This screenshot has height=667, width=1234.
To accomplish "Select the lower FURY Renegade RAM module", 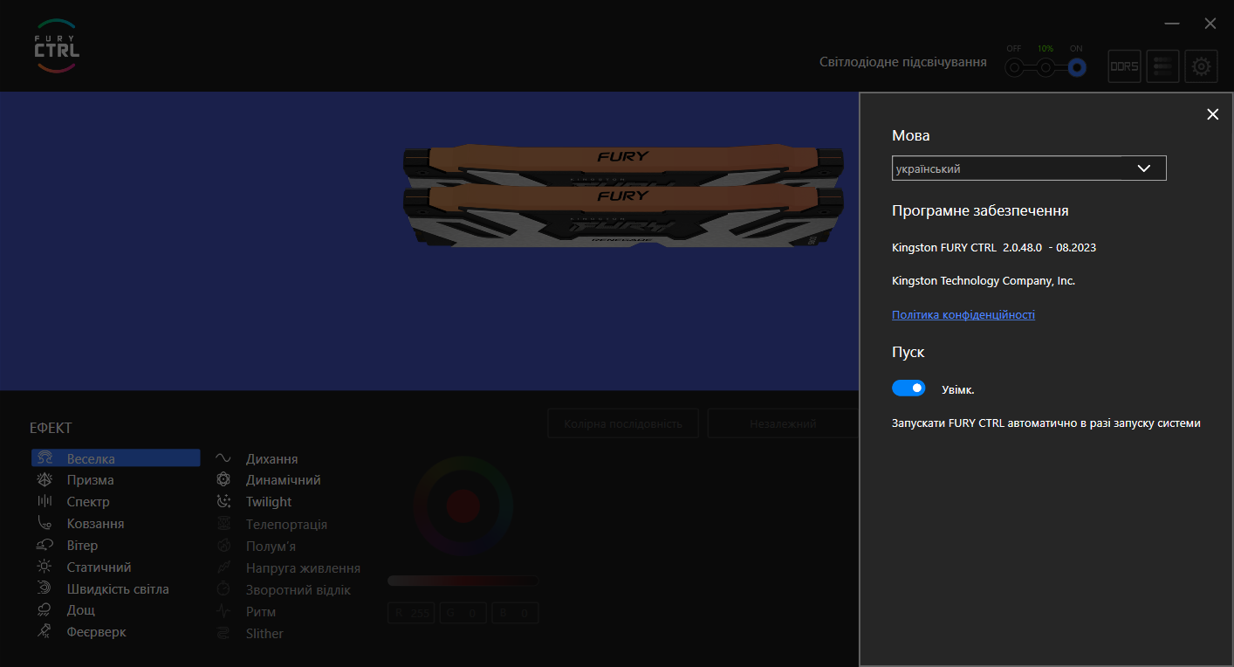I will (623, 217).
